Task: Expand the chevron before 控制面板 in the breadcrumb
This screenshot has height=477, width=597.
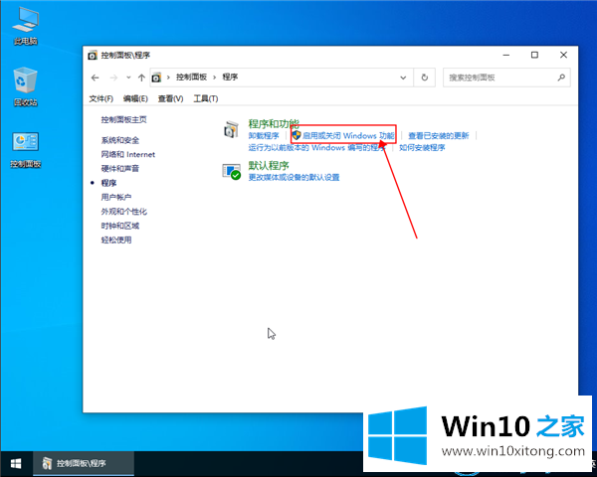Action: pos(168,78)
